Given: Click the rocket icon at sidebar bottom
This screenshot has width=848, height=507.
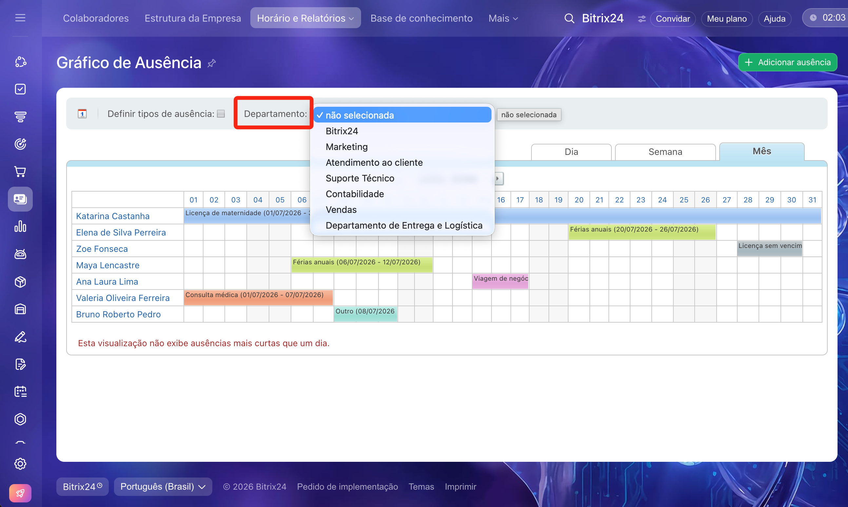Looking at the screenshot, I should point(21,493).
